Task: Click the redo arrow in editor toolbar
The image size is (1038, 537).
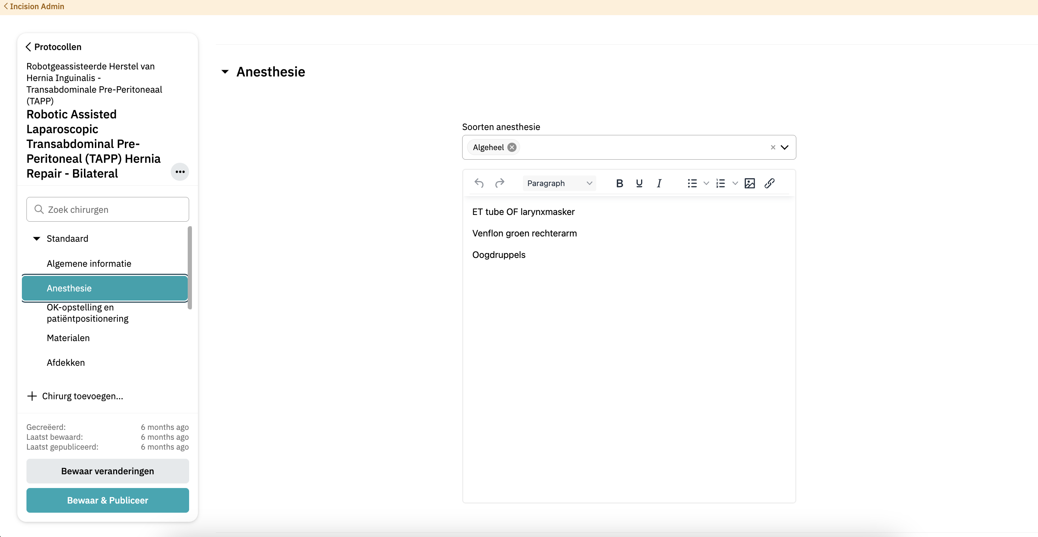Action: tap(500, 183)
